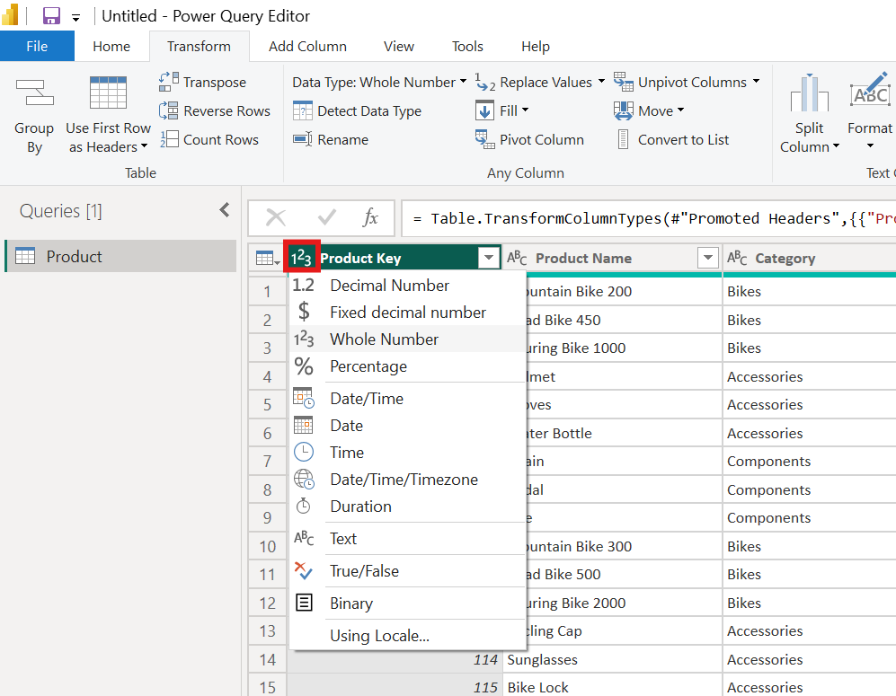Viewport: 896px width, 696px height.
Task: Select the Date data type
Action: (x=407, y=426)
